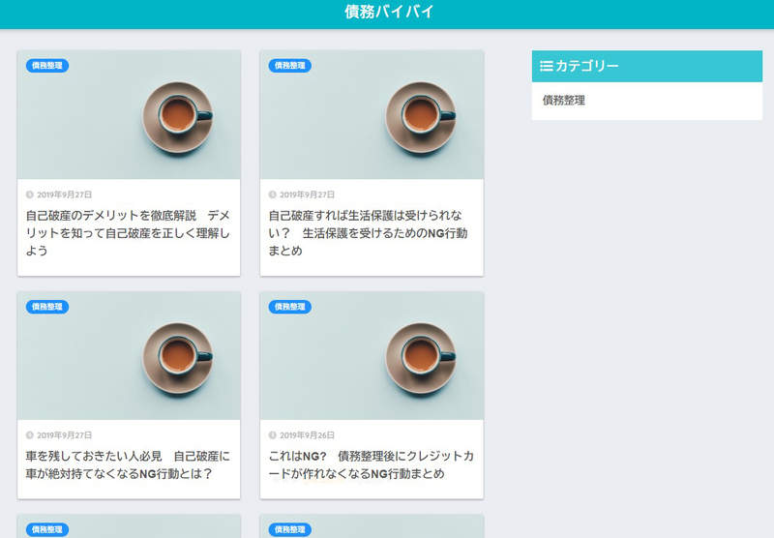Open the これはNG？ credit card article title
774x538 pixels.
coord(371,464)
